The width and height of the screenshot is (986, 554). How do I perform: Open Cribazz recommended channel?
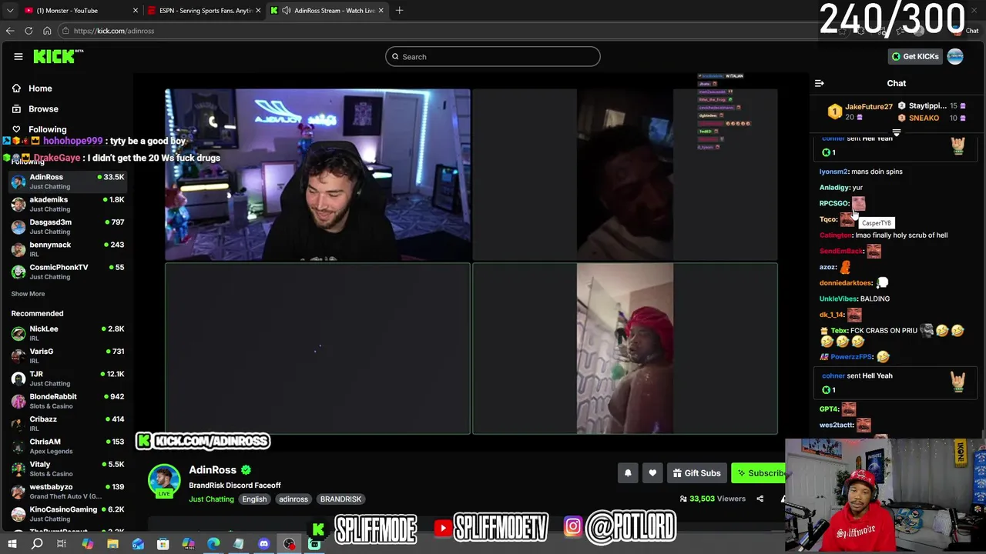pyautogui.click(x=68, y=423)
